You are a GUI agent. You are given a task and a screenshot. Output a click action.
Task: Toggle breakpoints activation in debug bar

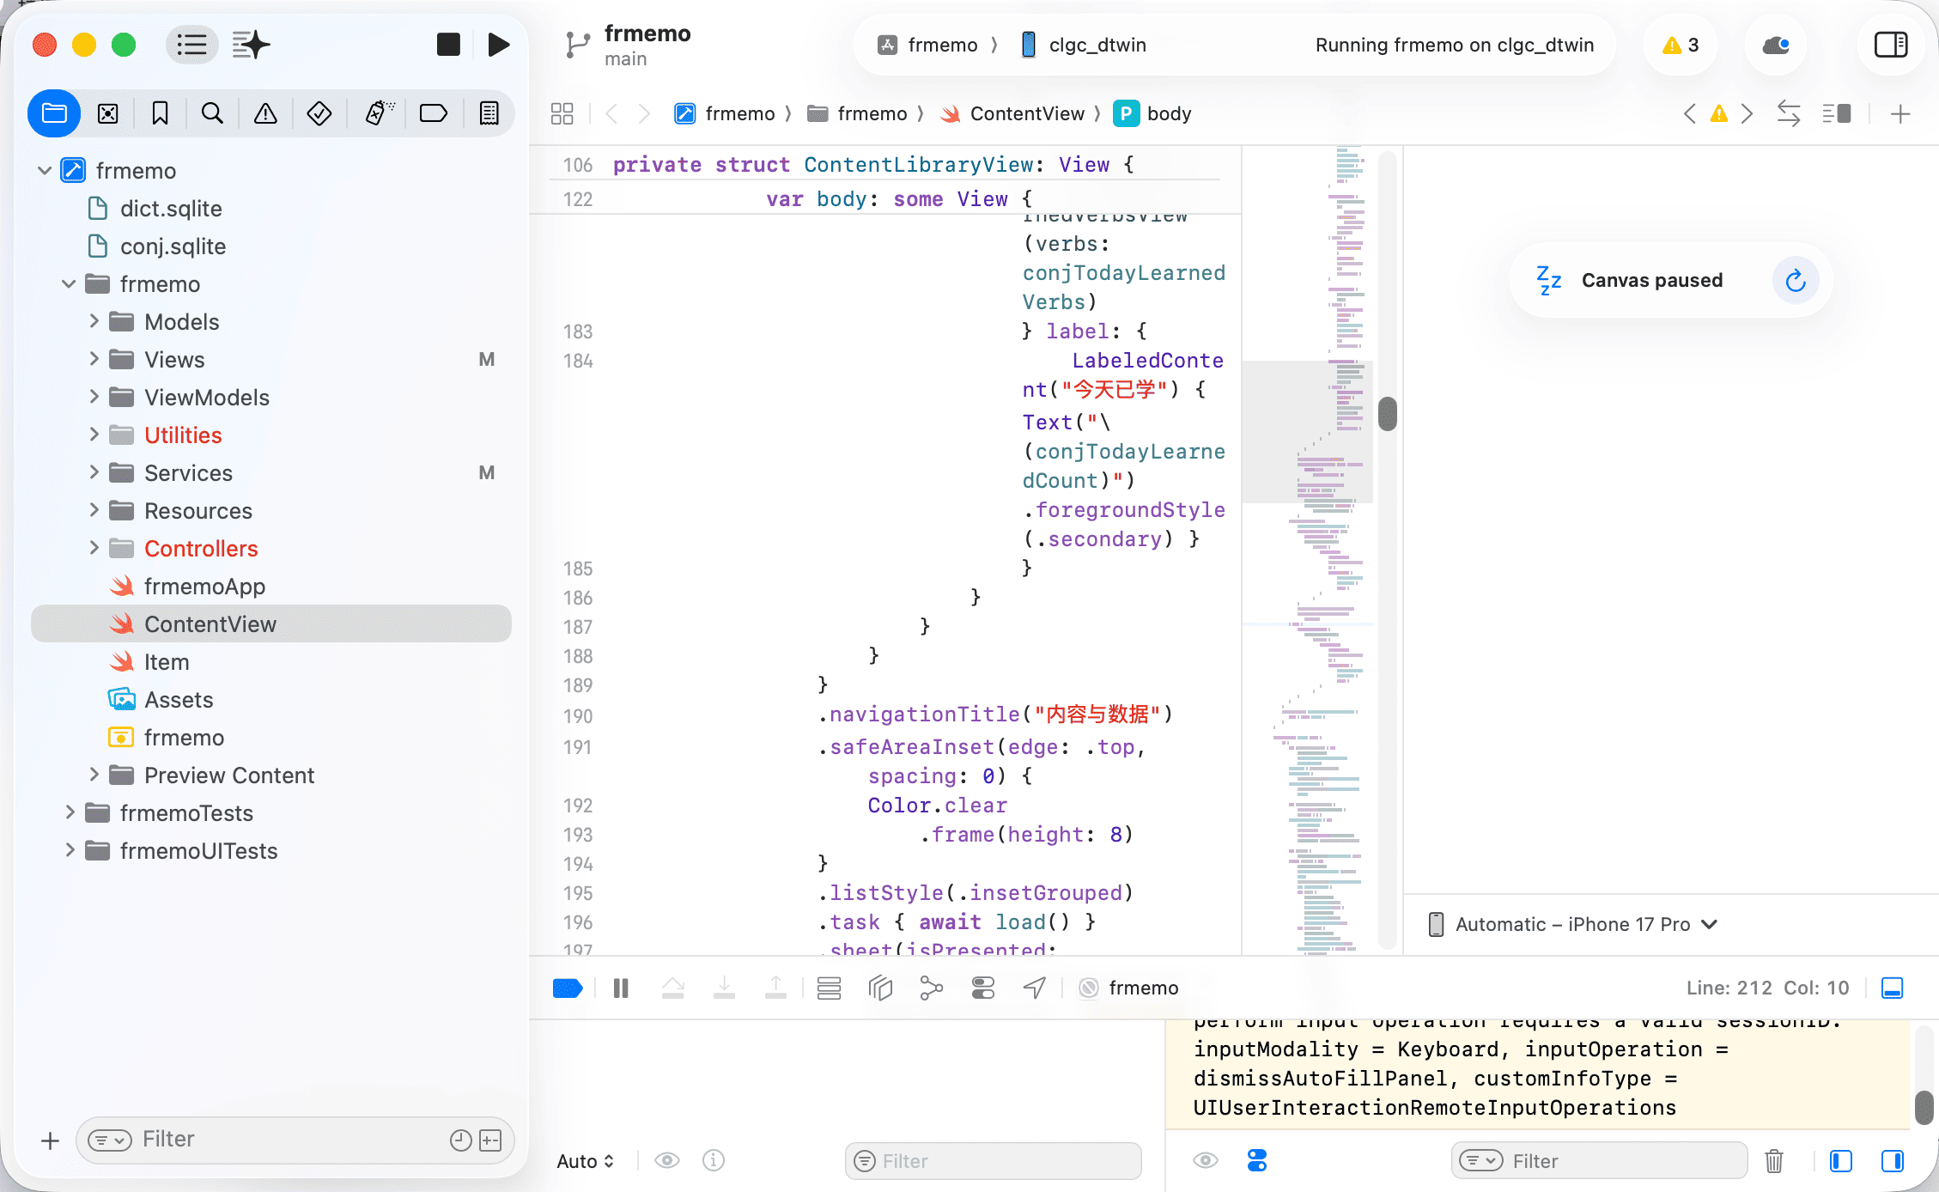[x=568, y=988]
